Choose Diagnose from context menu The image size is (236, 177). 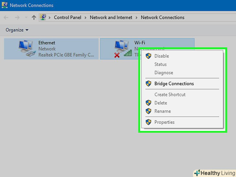coord(182,73)
